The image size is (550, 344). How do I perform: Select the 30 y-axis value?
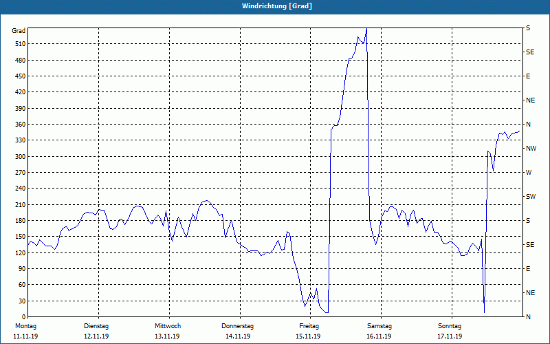(23, 301)
